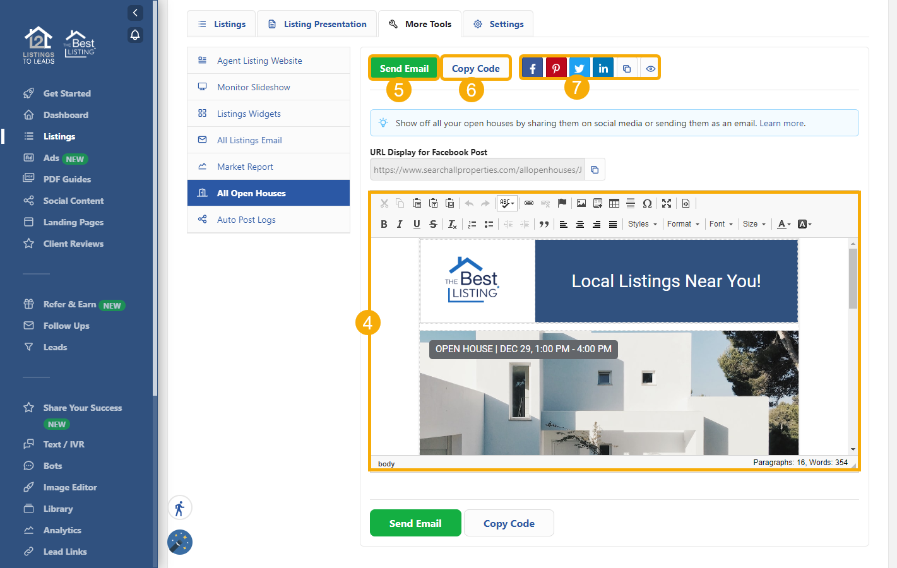897x568 pixels.
Task: Expand the Font dropdown
Action: (721, 224)
